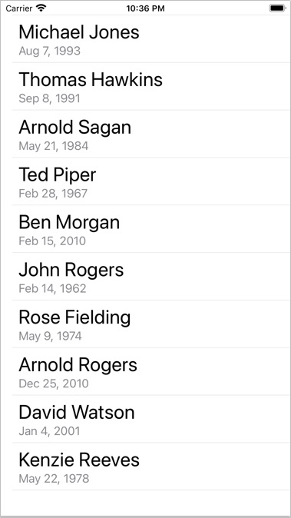Tap the Aug 7, 1993 date subtitle
This screenshot has height=518, width=291.
49,51
